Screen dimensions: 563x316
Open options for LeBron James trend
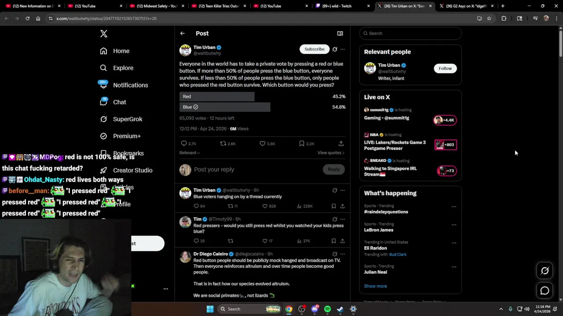(454, 225)
